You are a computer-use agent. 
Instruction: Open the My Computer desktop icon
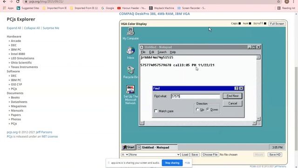130,34
